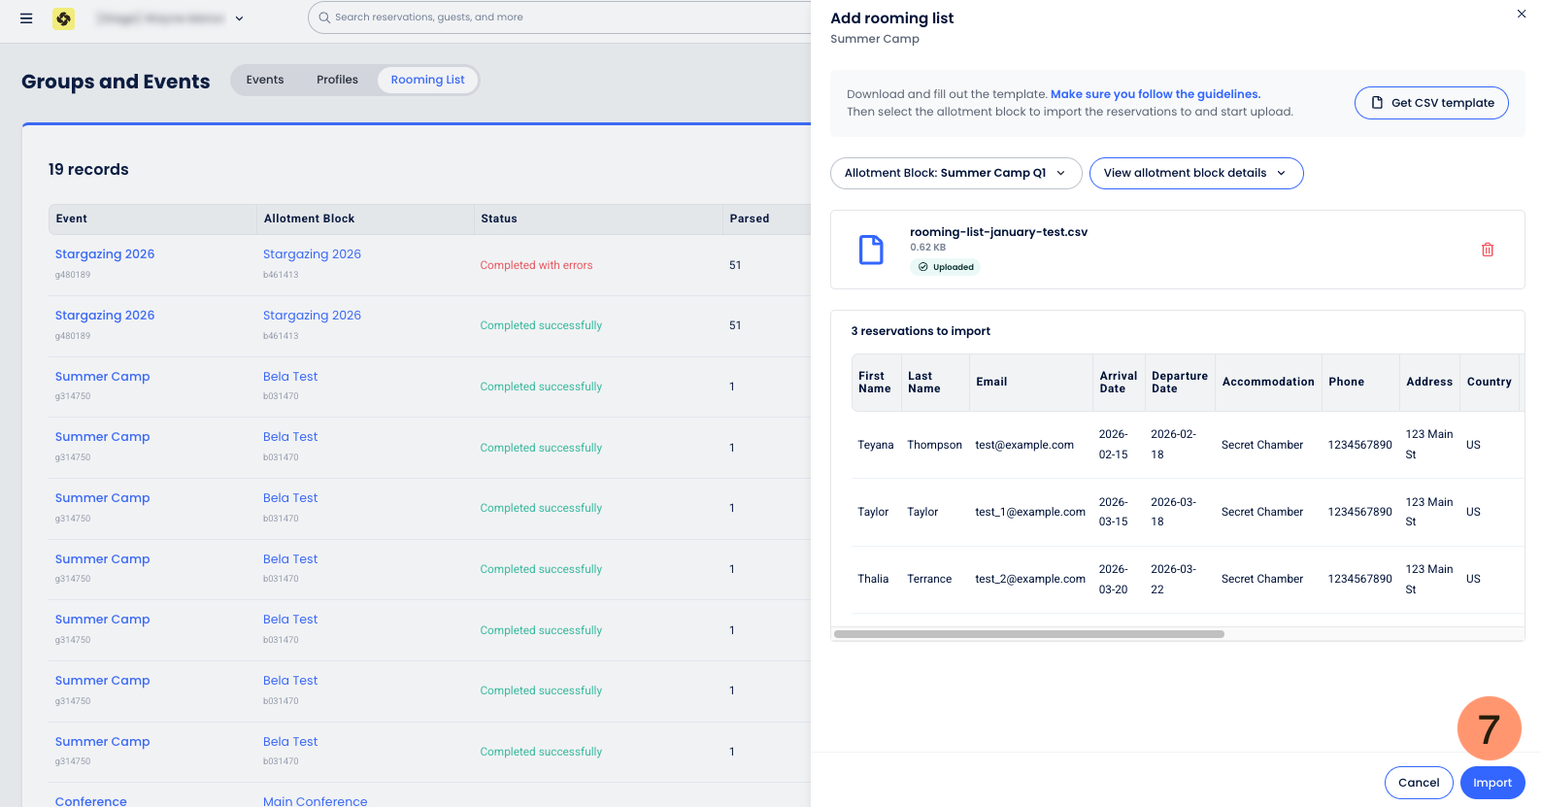Click the reservations table horizontal scrollbar
This screenshot has height=807, width=1541.
1028,634
